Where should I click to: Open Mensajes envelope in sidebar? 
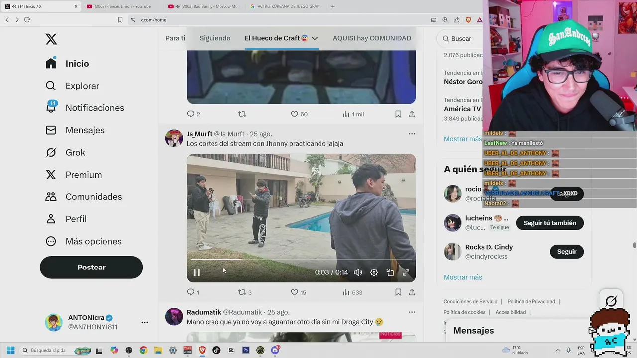[75, 130]
